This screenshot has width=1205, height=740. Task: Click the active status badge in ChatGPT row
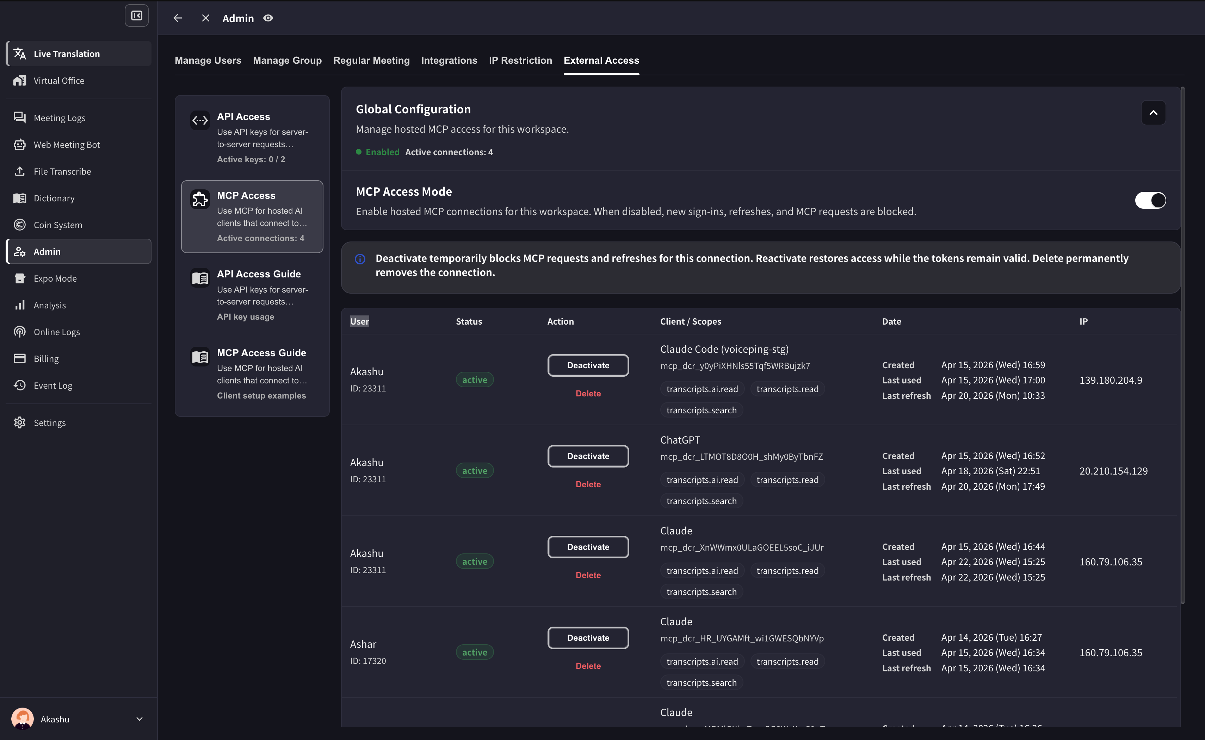coord(475,471)
